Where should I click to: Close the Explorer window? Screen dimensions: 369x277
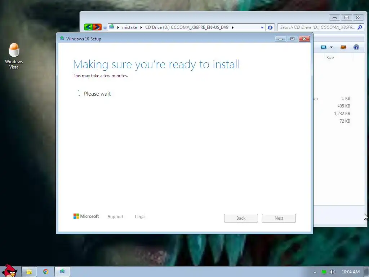tap(358, 18)
